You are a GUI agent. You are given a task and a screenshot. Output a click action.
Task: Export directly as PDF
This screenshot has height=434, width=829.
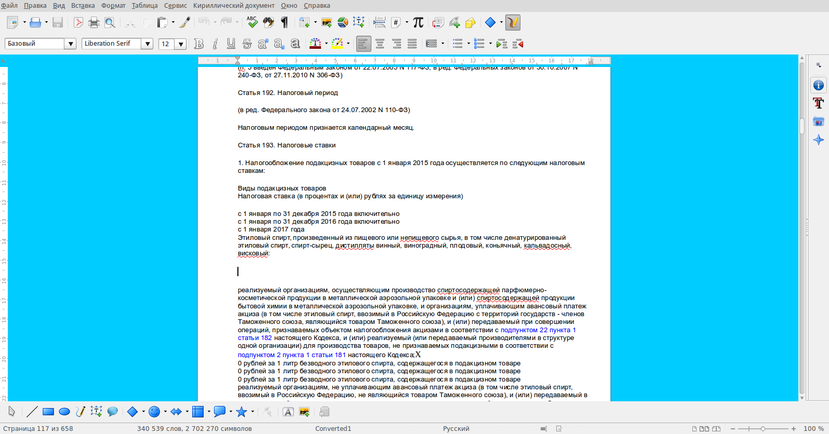78,22
